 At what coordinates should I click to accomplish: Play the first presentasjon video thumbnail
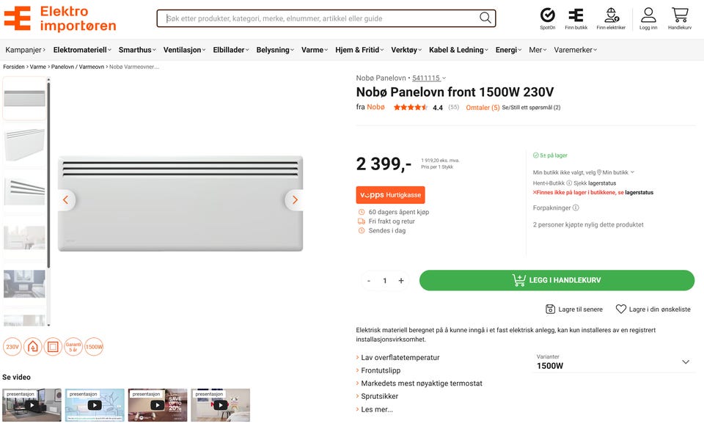(x=32, y=405)
